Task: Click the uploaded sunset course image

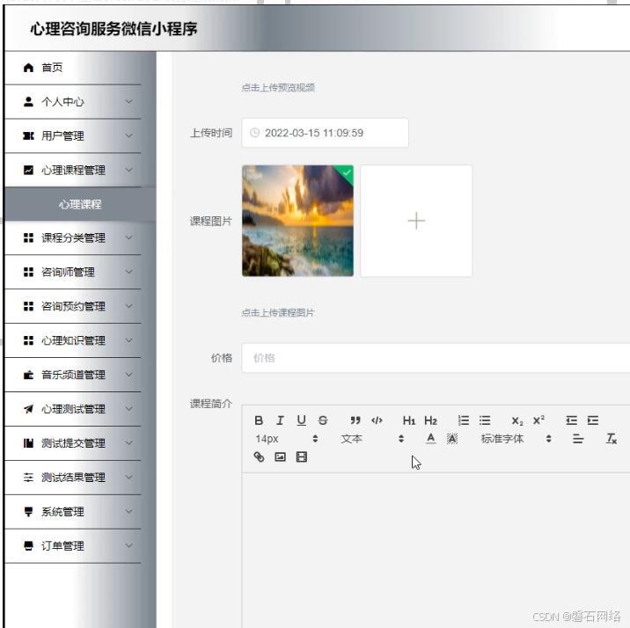Action: coord(297,221)
